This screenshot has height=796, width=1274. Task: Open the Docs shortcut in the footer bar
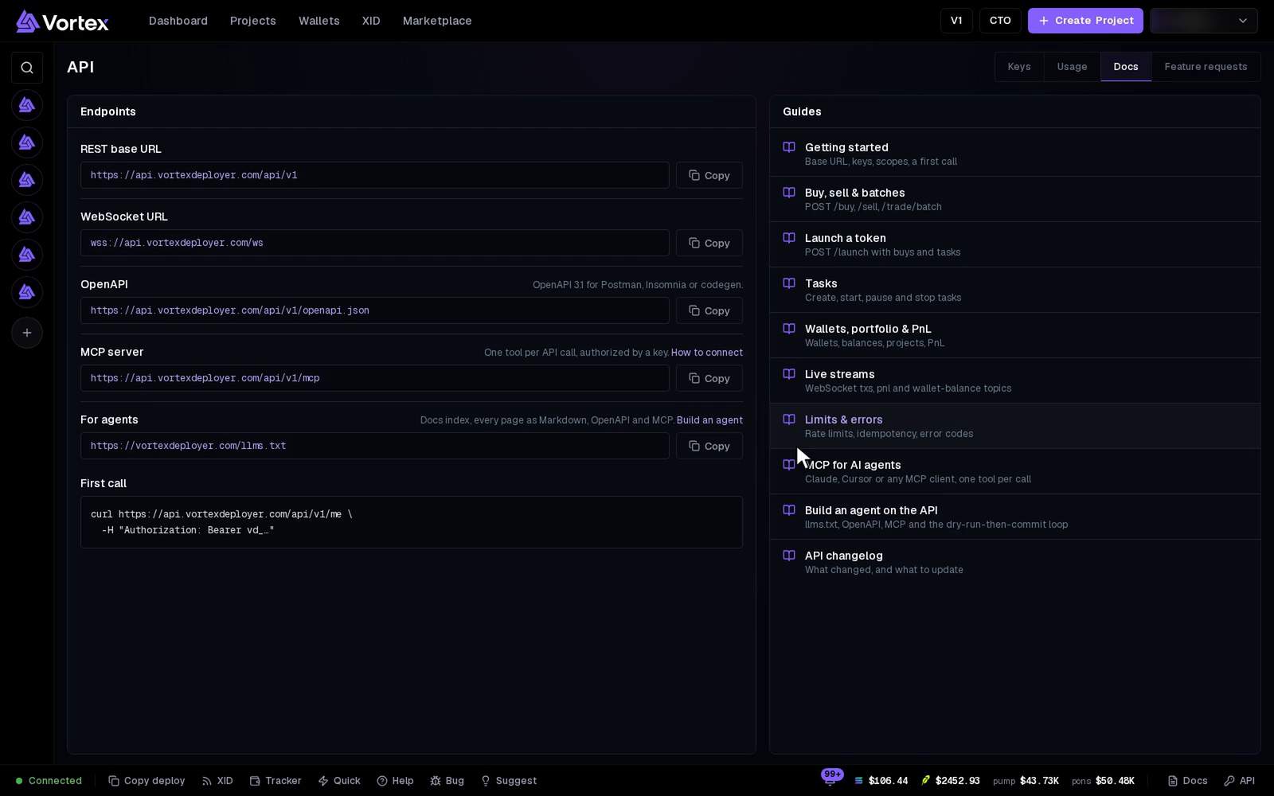point(1187,781)
